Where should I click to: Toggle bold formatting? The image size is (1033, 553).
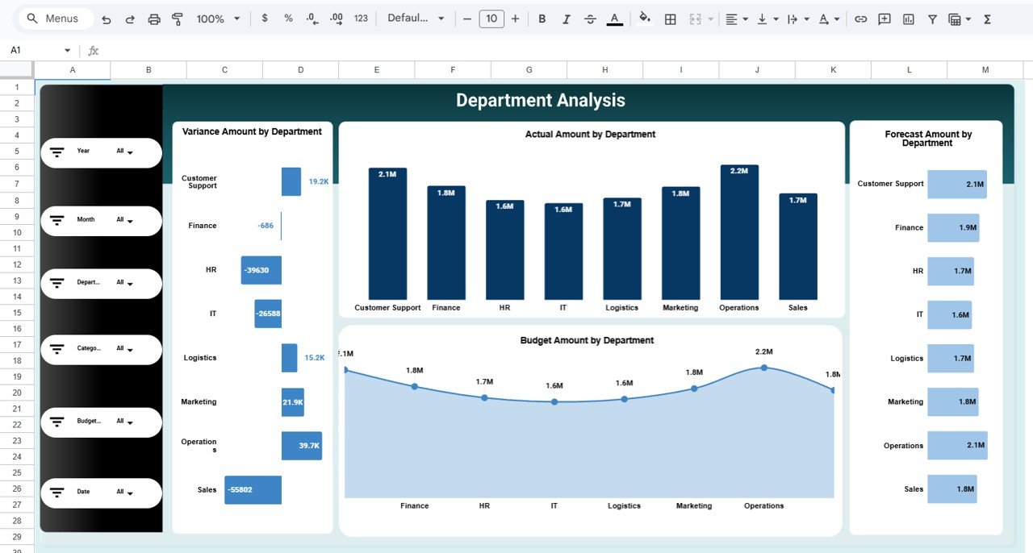click(542, 18)
